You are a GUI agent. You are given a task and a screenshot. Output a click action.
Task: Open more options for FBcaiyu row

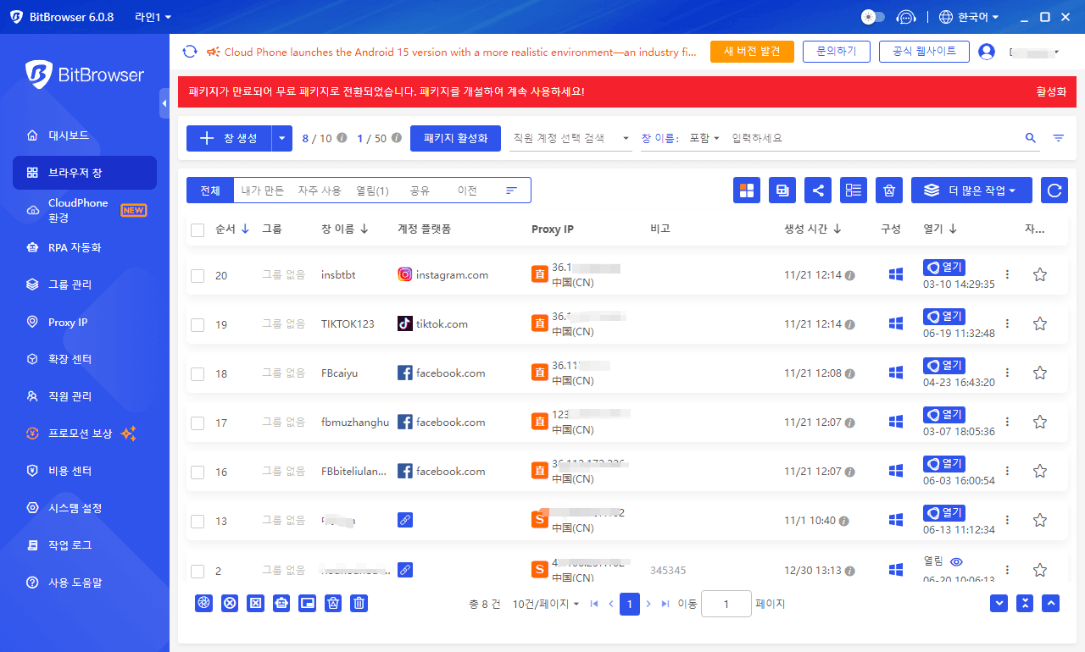[x=1007, y=373]
